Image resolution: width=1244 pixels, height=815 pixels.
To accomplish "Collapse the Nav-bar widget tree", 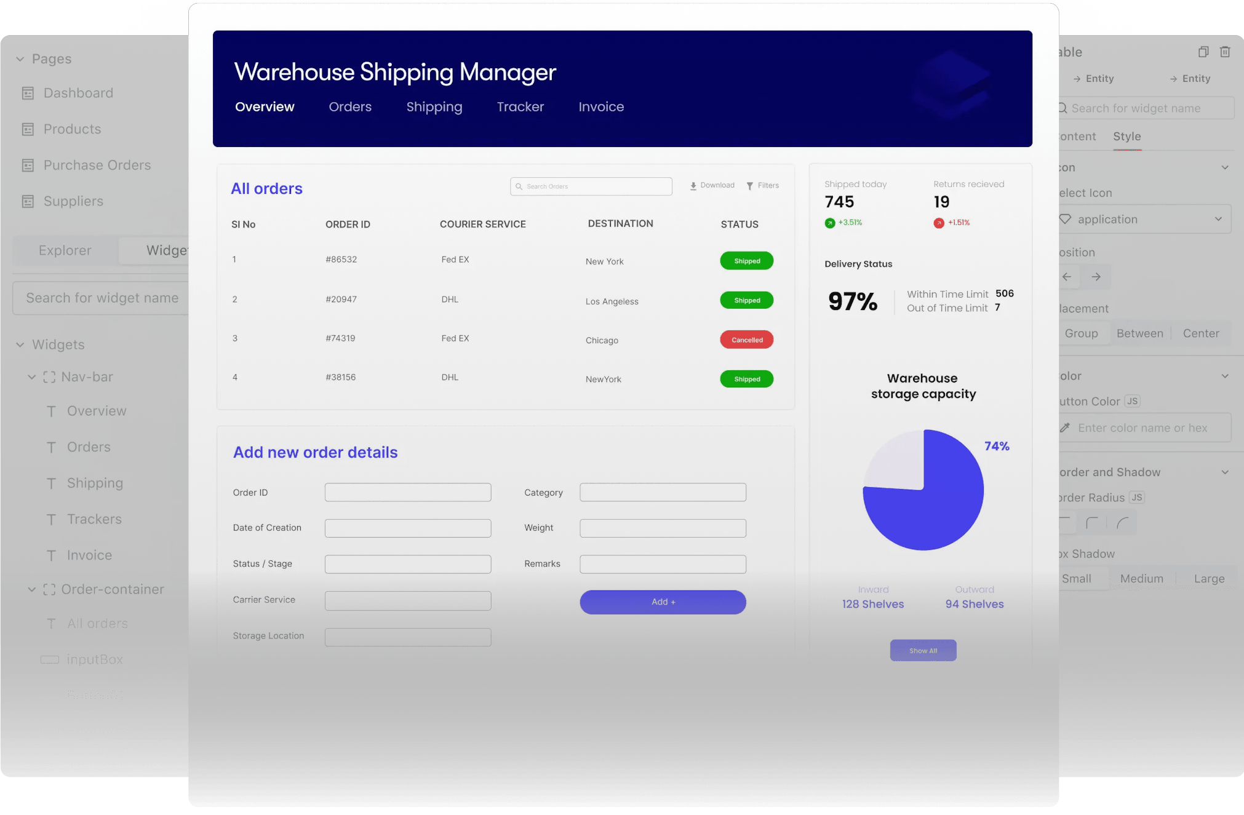I will point(32,376).
